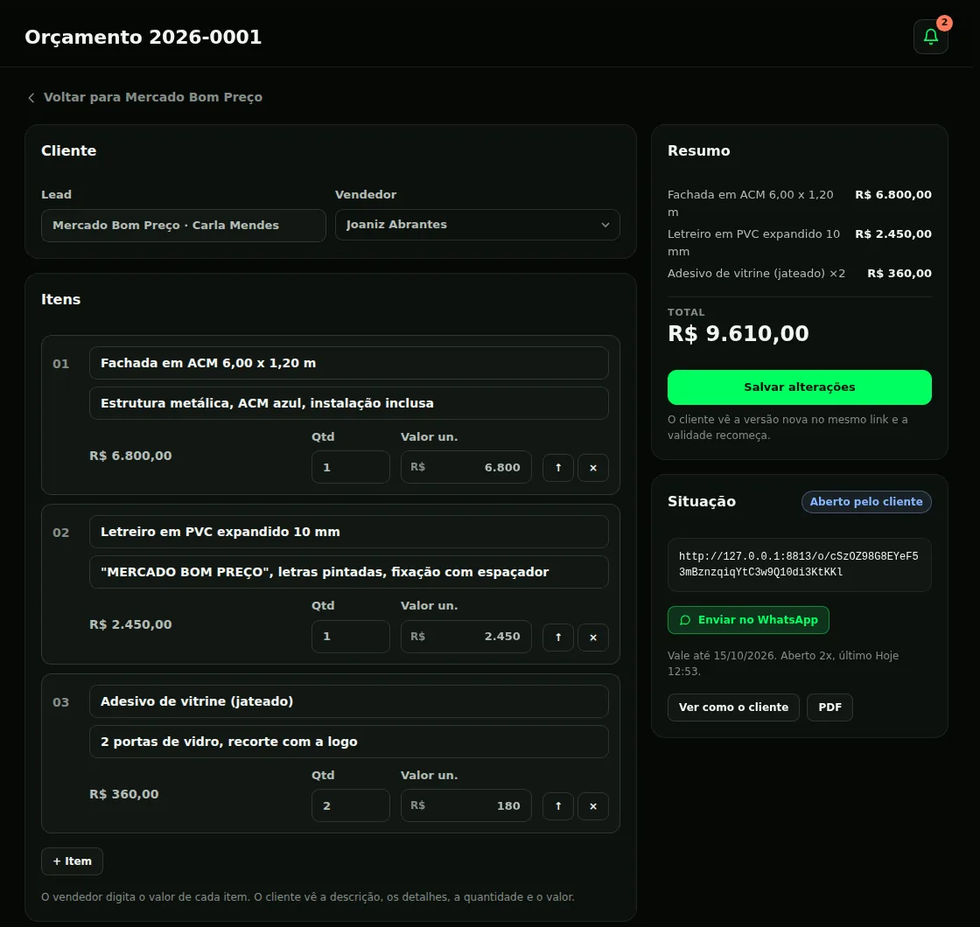Remove the Adesivo de vitrine item

592,806
